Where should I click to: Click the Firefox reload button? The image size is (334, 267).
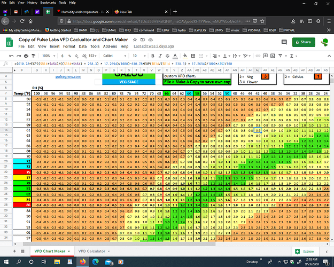[x=22, y=21]
